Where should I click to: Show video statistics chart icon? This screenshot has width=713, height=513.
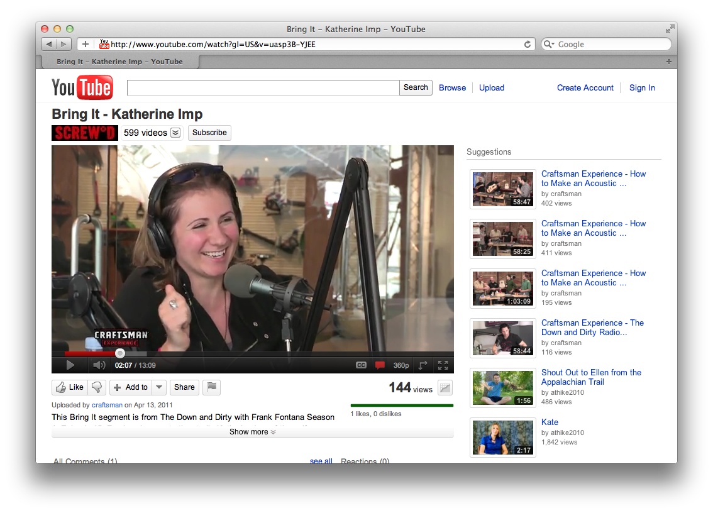[x=445, y=388]
